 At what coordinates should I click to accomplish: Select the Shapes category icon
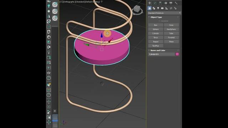point(154,8)
